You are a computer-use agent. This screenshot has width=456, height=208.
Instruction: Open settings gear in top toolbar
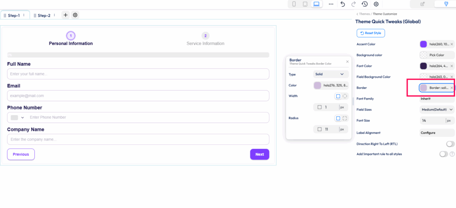point(376,4)
